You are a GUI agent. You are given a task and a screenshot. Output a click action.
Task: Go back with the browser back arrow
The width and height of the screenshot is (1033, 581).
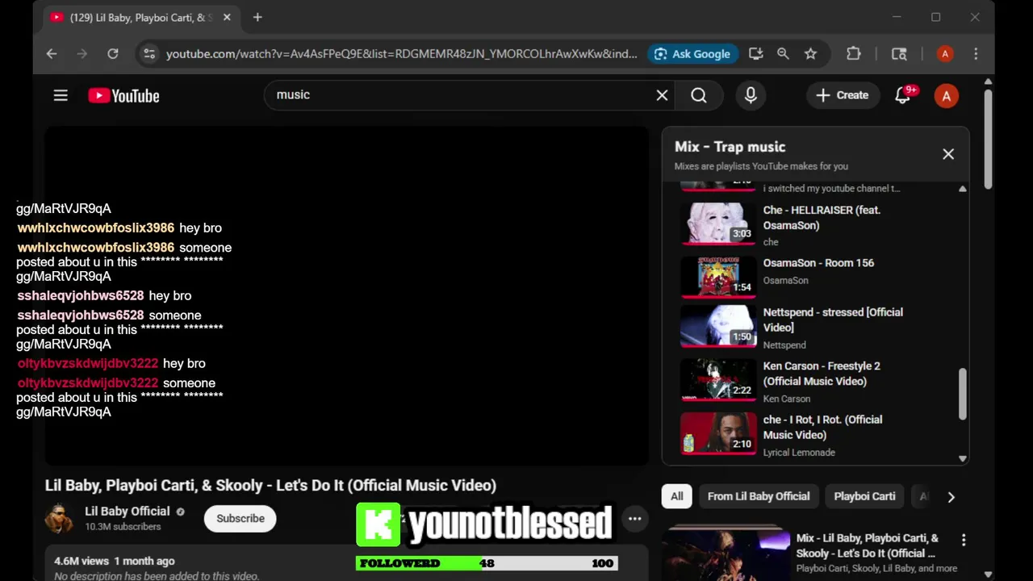click(x=52, y=54)
